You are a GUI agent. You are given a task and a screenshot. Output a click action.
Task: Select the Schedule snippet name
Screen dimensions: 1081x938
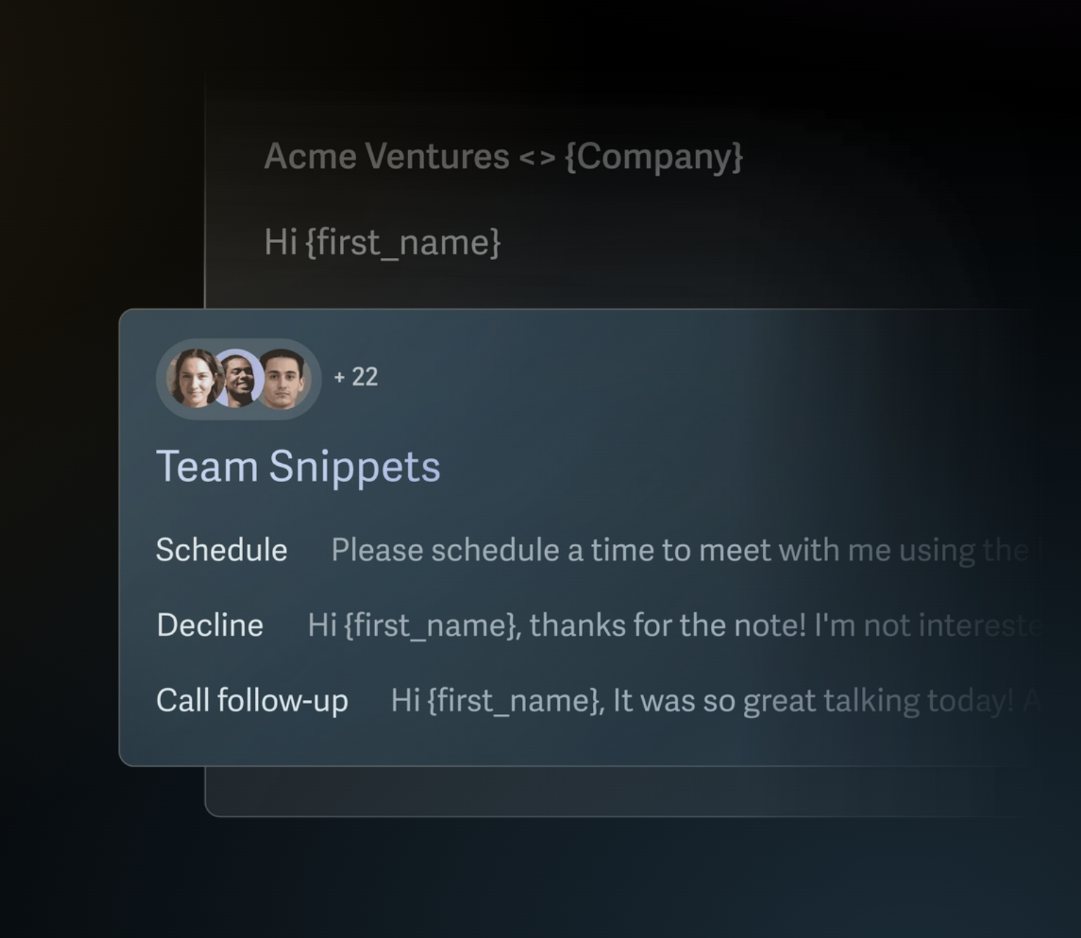point(221,550)
